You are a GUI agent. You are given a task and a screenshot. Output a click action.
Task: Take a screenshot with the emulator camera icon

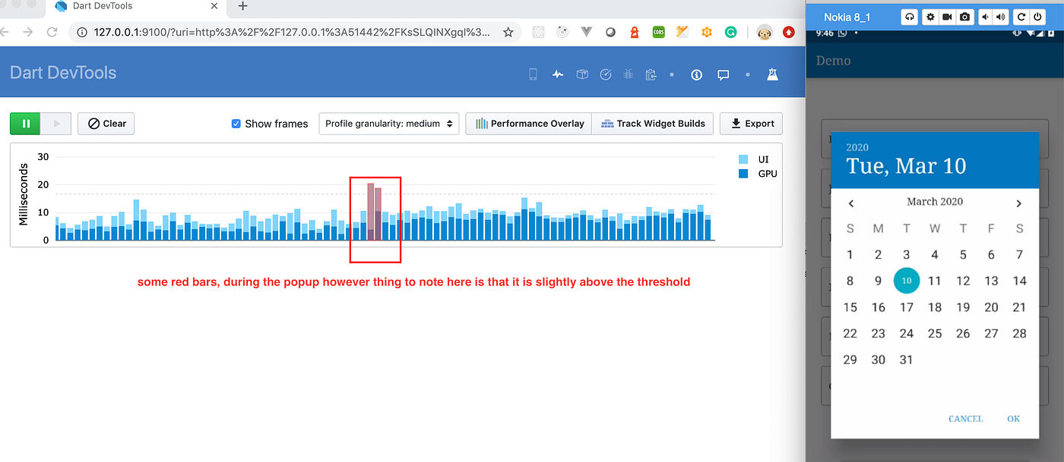[x=964, y=17]
